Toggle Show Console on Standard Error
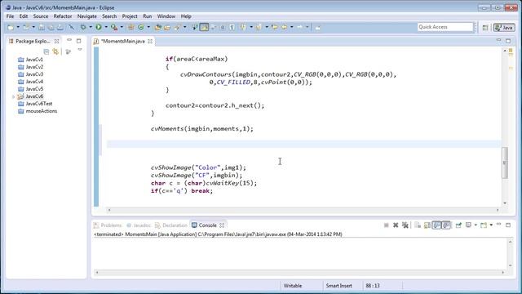 pos(446,225)
